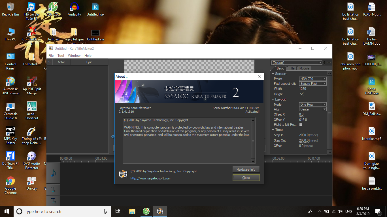Click the Lyric column header
Screen dimensions: 387x217
[90, 62]
